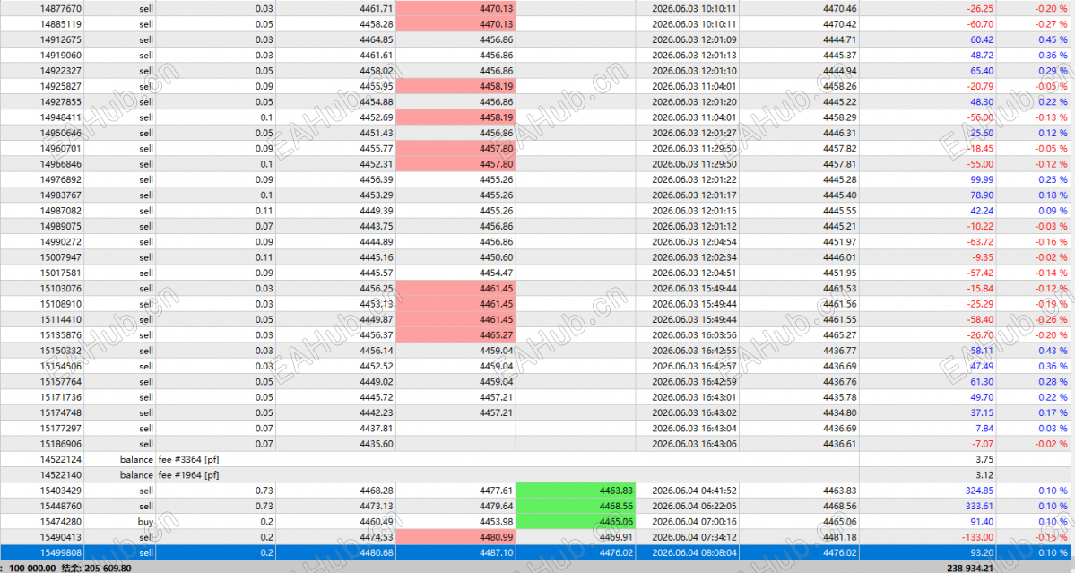1075x573 pixels.
Task: Click profit -133.00
Action: (x=977, y=537)
